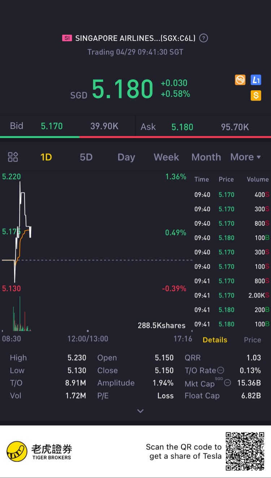Viewport: 271px width, 478px height.
Task: Open the More timeframes dropdown
Action: [x=245, y=157]
